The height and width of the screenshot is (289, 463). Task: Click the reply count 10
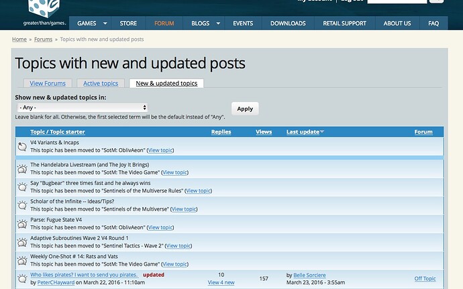click(x=221, y=275)
